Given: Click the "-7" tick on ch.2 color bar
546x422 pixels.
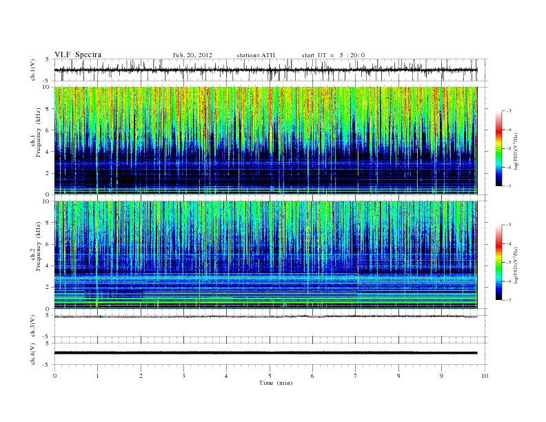Looking at the screenshot, I should pos(508,300).
